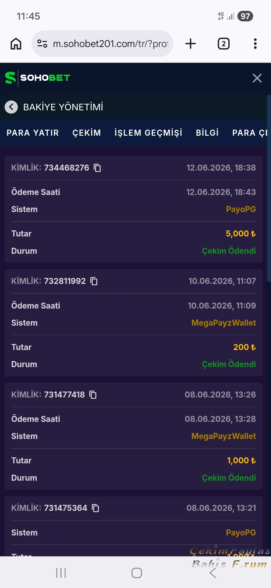
Task: Tap the browser home icon
Action: coord(16,44)
